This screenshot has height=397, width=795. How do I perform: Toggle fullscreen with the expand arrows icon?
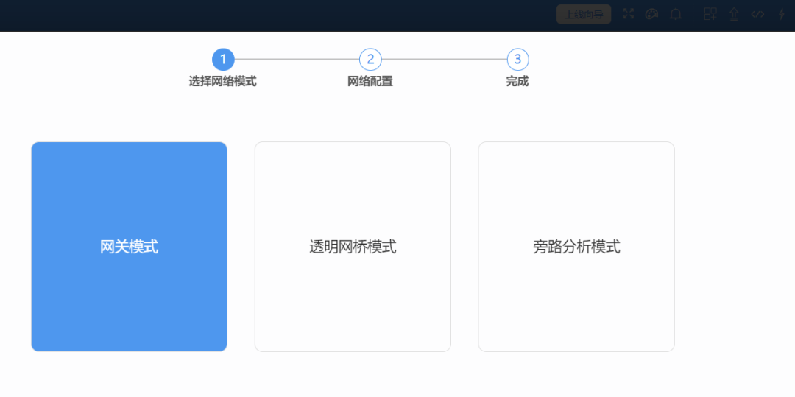click(628, 14)
